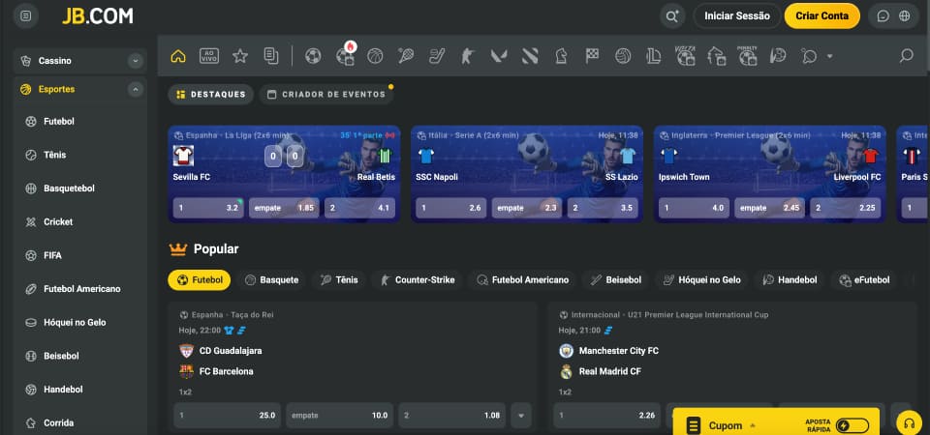Open the headset support button
Viewport: 930px width, 435px height.
909,424
